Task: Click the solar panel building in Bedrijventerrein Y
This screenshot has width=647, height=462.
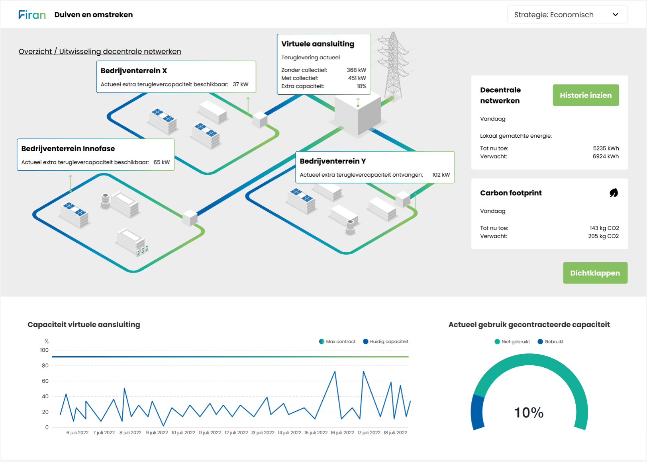Action: click(x=300, y=199)
